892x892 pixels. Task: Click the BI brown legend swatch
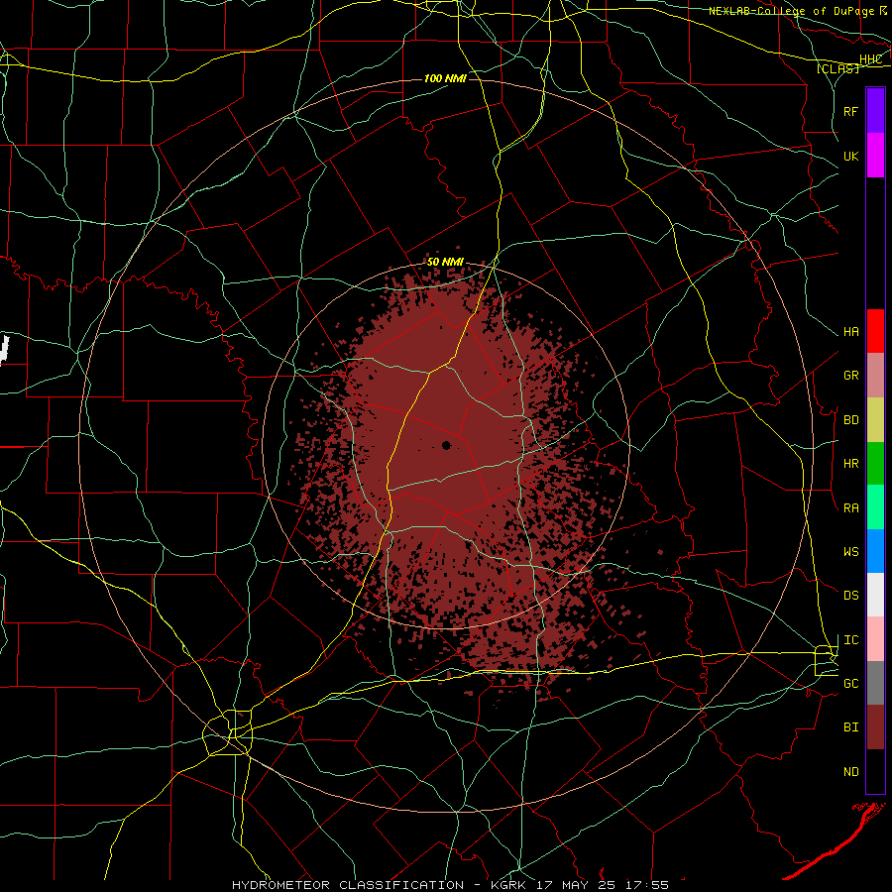[875, 727]
